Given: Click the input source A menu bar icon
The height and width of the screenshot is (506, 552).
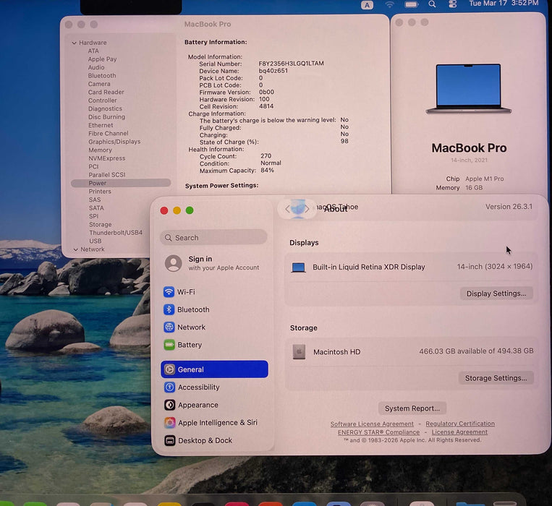Looking at the screenshot, I should click(x=367, y=5).
